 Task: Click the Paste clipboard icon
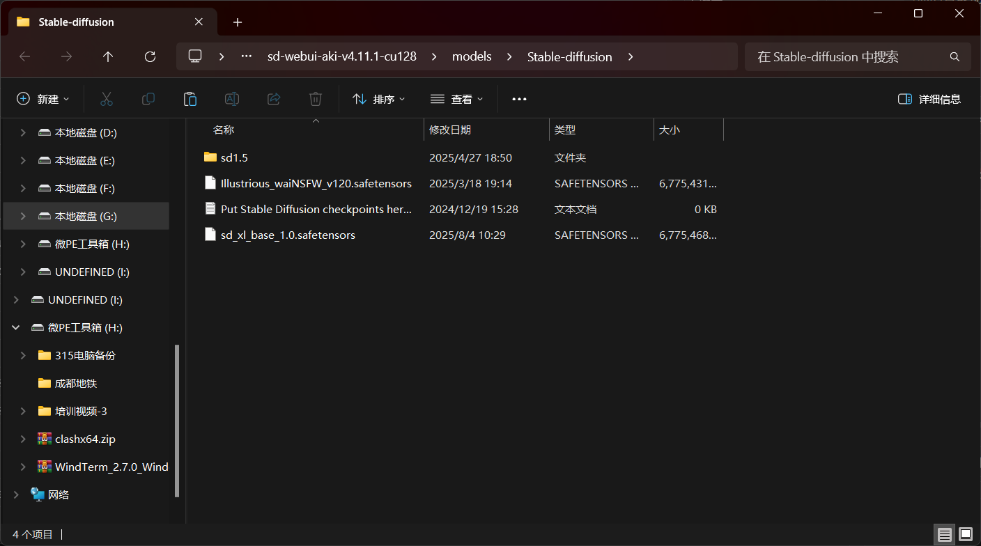tap(190, 99)
